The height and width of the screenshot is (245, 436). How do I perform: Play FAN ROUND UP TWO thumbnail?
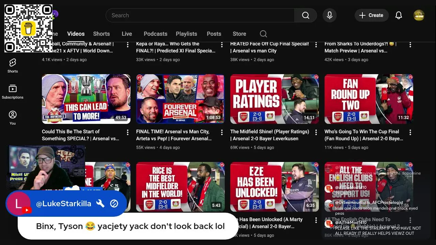[x=369, y=99]
